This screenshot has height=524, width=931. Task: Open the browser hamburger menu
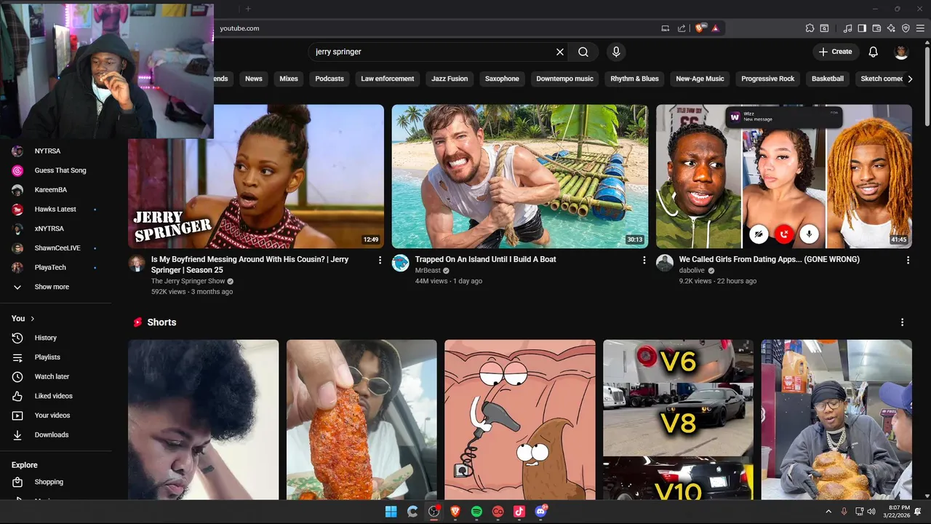pyautogui.click(x=920, y=28)
